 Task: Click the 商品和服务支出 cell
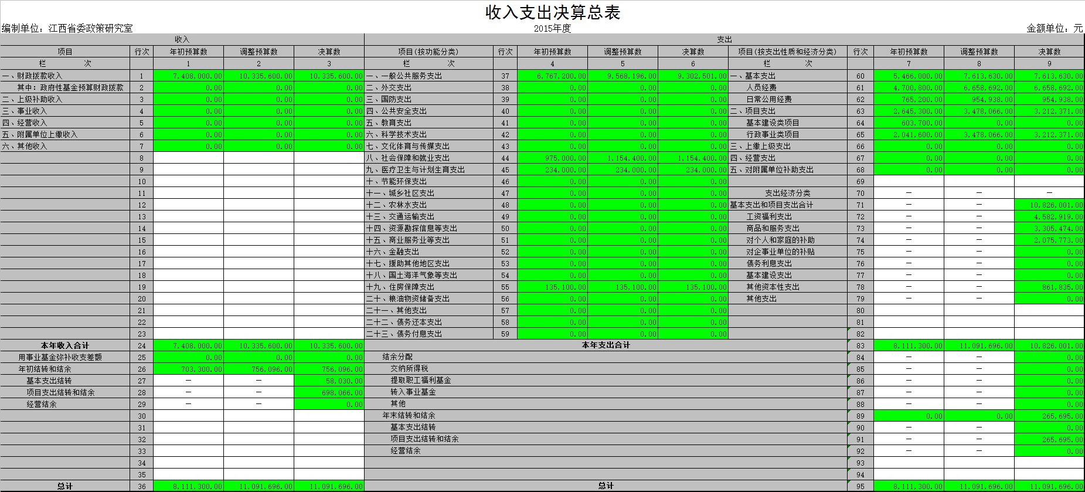click(787, 228)
